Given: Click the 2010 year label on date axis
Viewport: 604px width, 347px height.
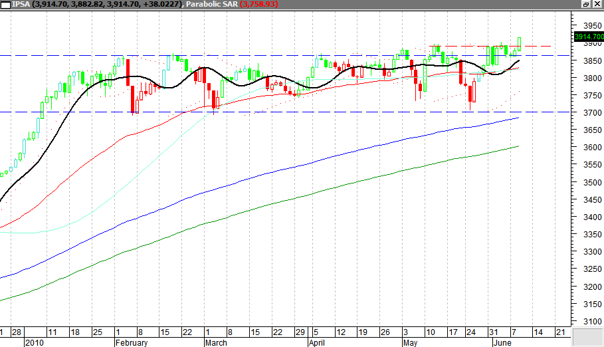Looking at the screenshot, I should click(35, 343).
